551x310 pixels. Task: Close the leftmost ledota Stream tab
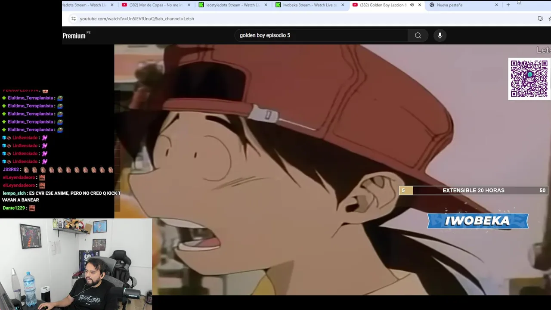coord(112,5)
